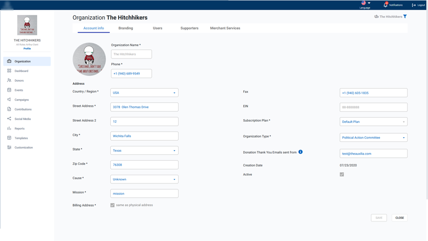Open Events calendar icon in sidebar
The height and width of the screenshot is (241, 428).
click(x=9, y=90)
